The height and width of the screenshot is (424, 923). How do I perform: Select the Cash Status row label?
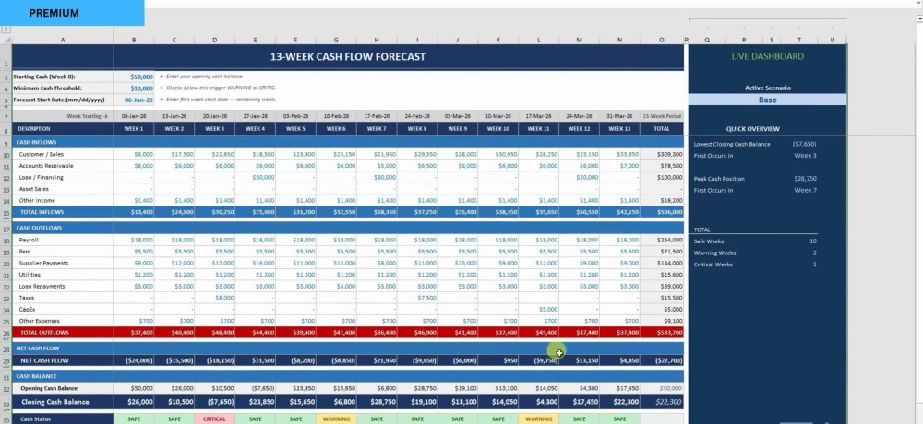(x=63, y=418)
